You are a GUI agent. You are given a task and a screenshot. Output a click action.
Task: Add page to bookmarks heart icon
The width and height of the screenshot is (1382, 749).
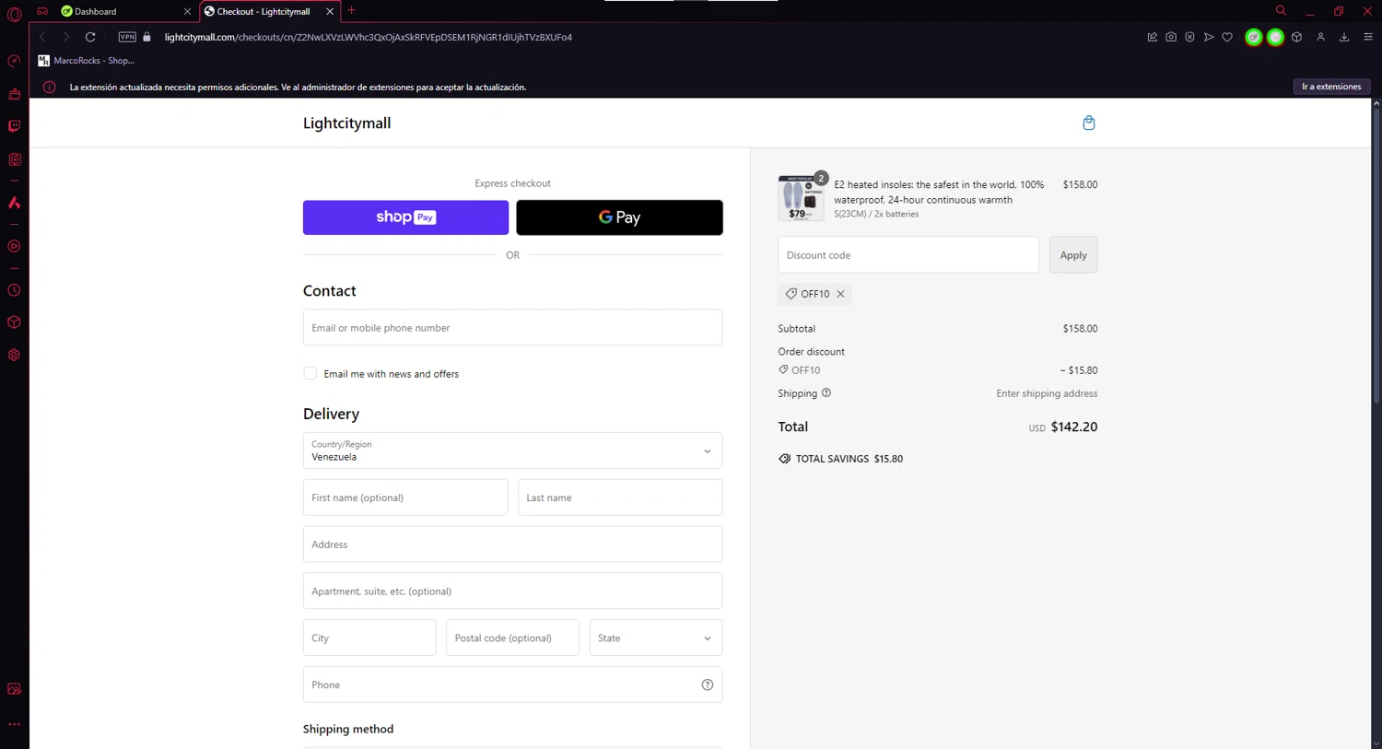pyautogui.click(x=1227, y=37)
